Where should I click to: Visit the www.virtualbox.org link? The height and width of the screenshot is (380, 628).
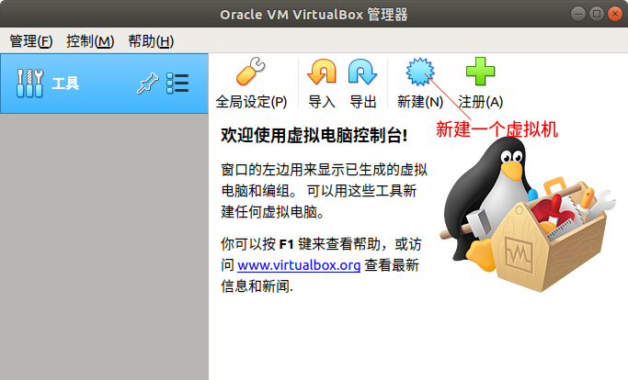[x=299, y=265]
